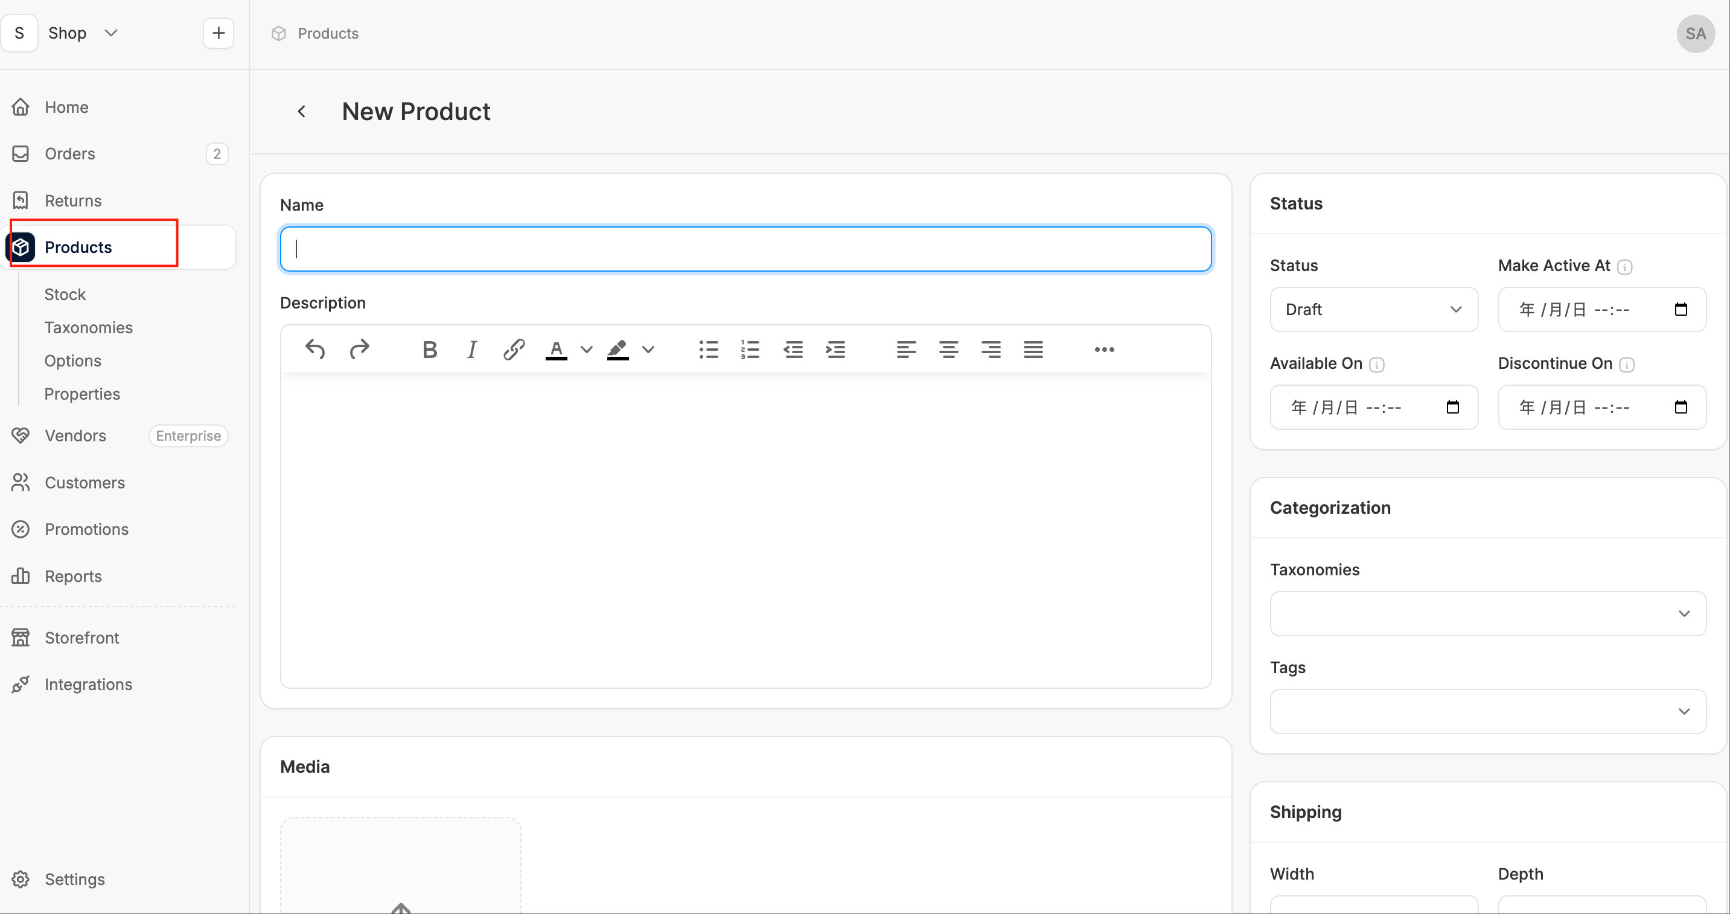Open the SA user avatar menu

[1695, 34]
